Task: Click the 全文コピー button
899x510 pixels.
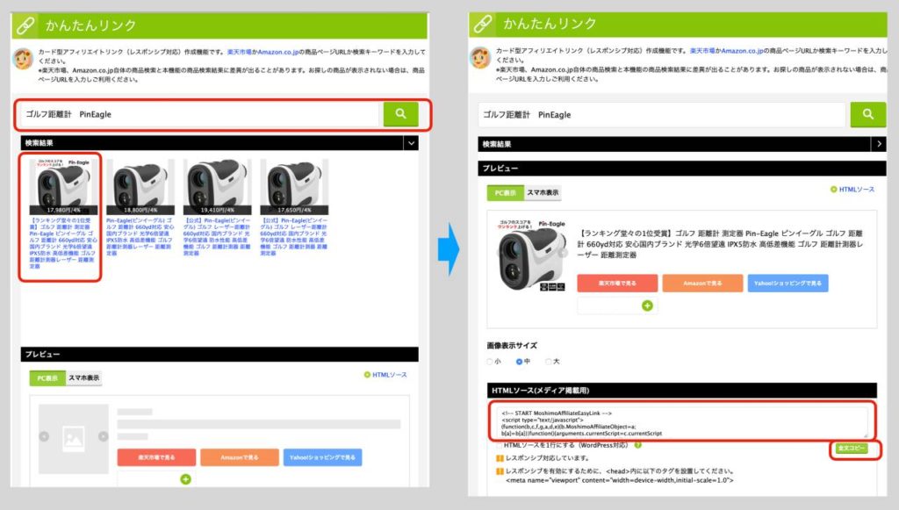Action: (x=852, y=448)
